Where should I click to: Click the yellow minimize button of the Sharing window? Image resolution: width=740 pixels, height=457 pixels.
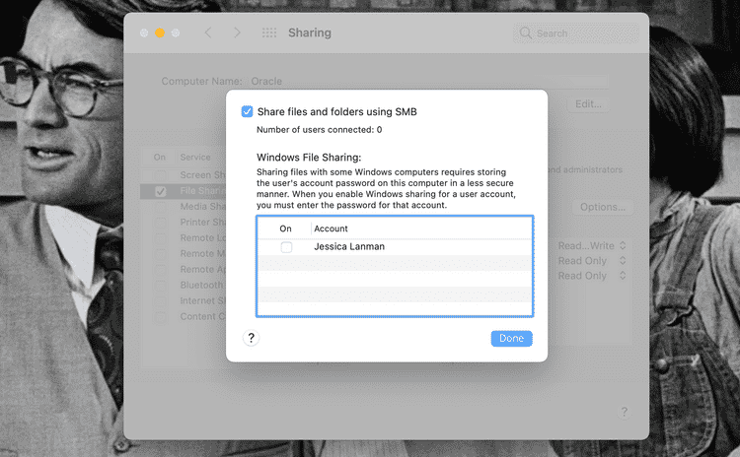[x=160, y=33]
